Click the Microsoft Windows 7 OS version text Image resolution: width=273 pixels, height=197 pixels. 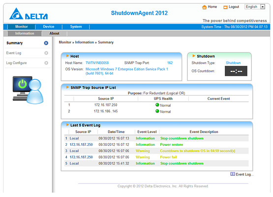tap(127, 71)
